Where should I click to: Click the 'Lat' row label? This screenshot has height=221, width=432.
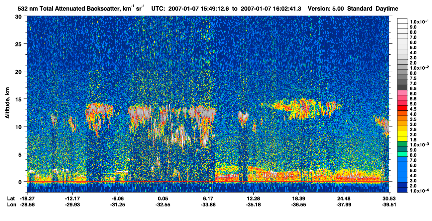click(11, 198)
